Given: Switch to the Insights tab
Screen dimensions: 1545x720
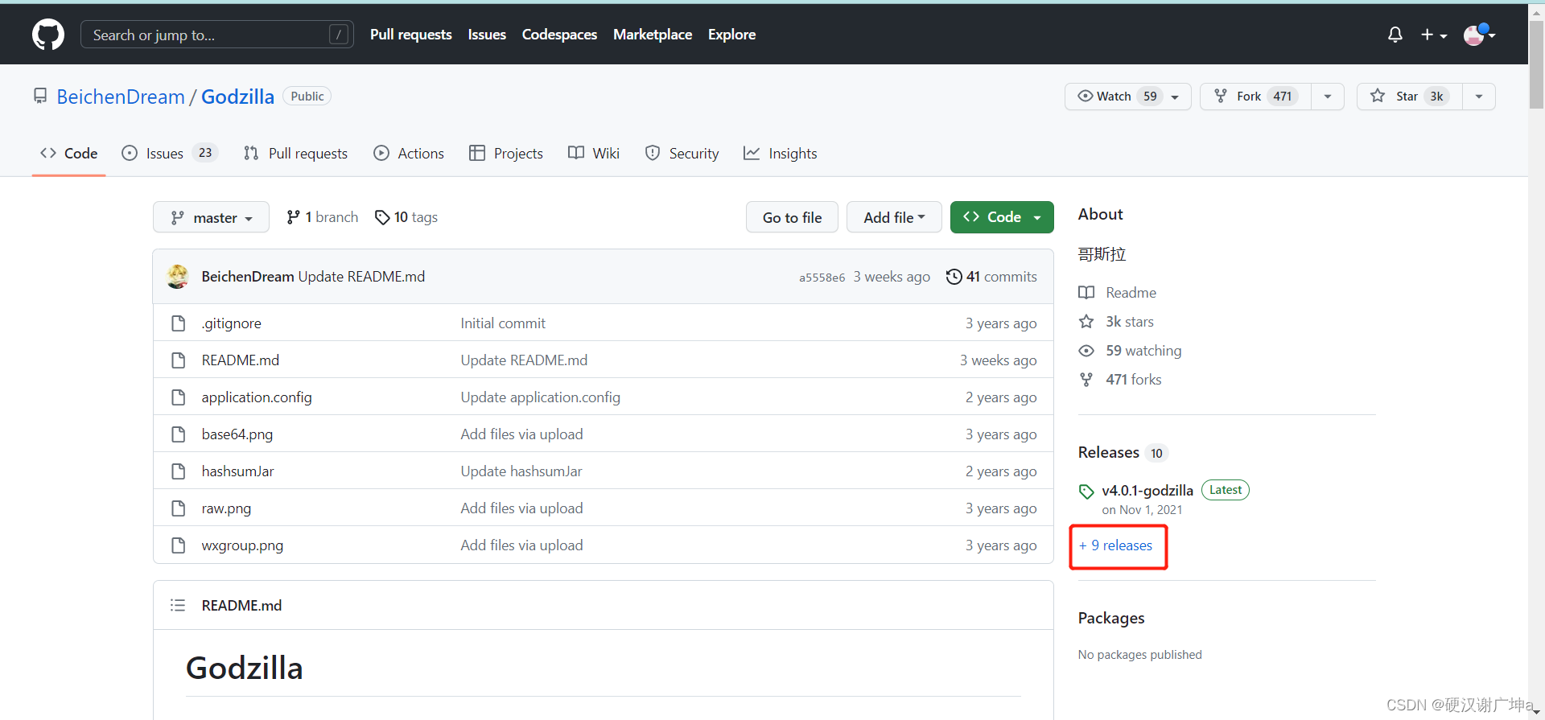Looking at the screenshot, I should [x=781, y=154].
